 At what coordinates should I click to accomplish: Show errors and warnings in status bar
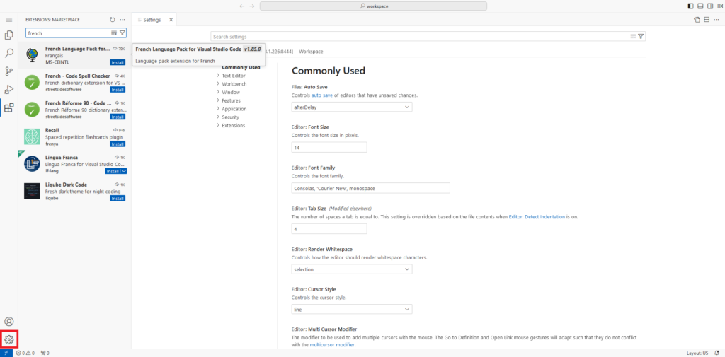tap(26, 353)
